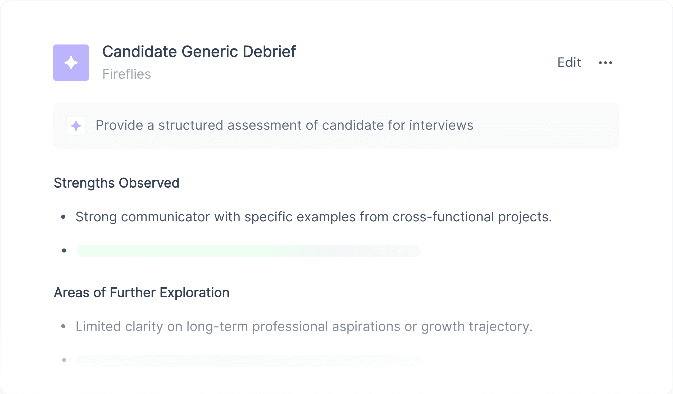Open the three-dots more options menu

tap(605, 63)
